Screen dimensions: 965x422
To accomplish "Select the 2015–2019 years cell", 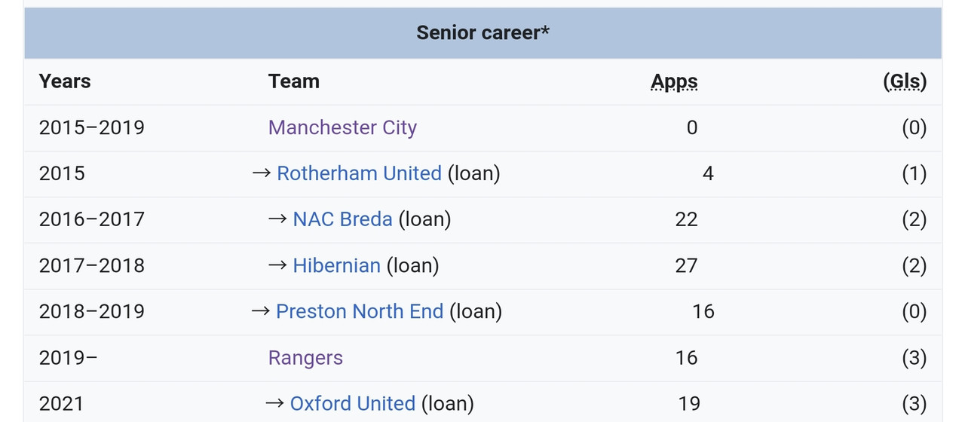I will 91,127.
